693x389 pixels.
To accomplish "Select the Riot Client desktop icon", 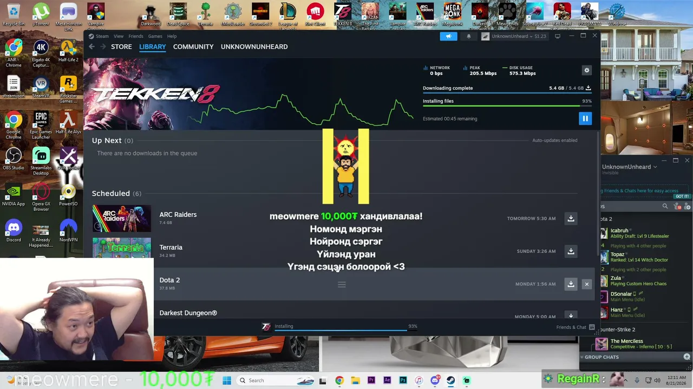I will click(315, 15).
